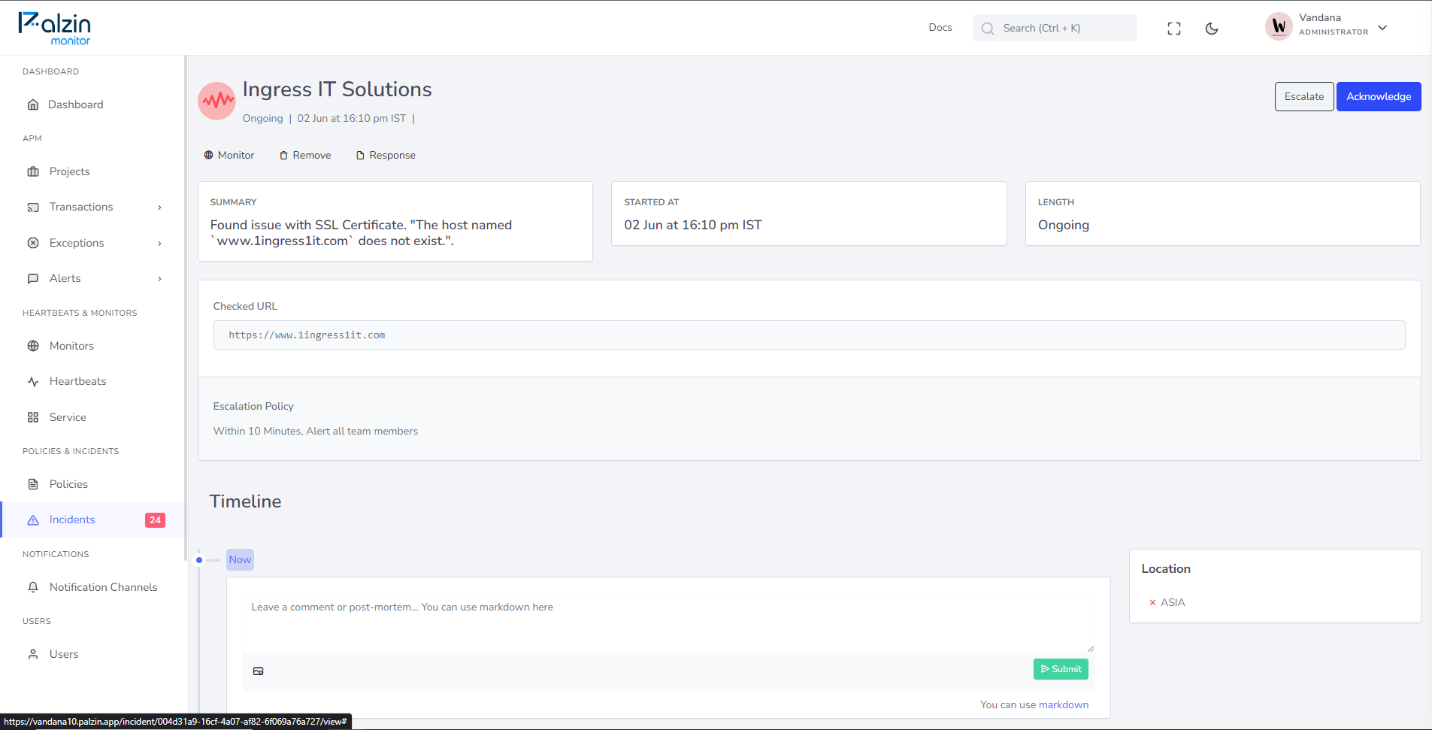Image resolution: width=1432 pixels, height=730 pixels.
Task: Open Policies from the sidebar
Action: point(68,484)
